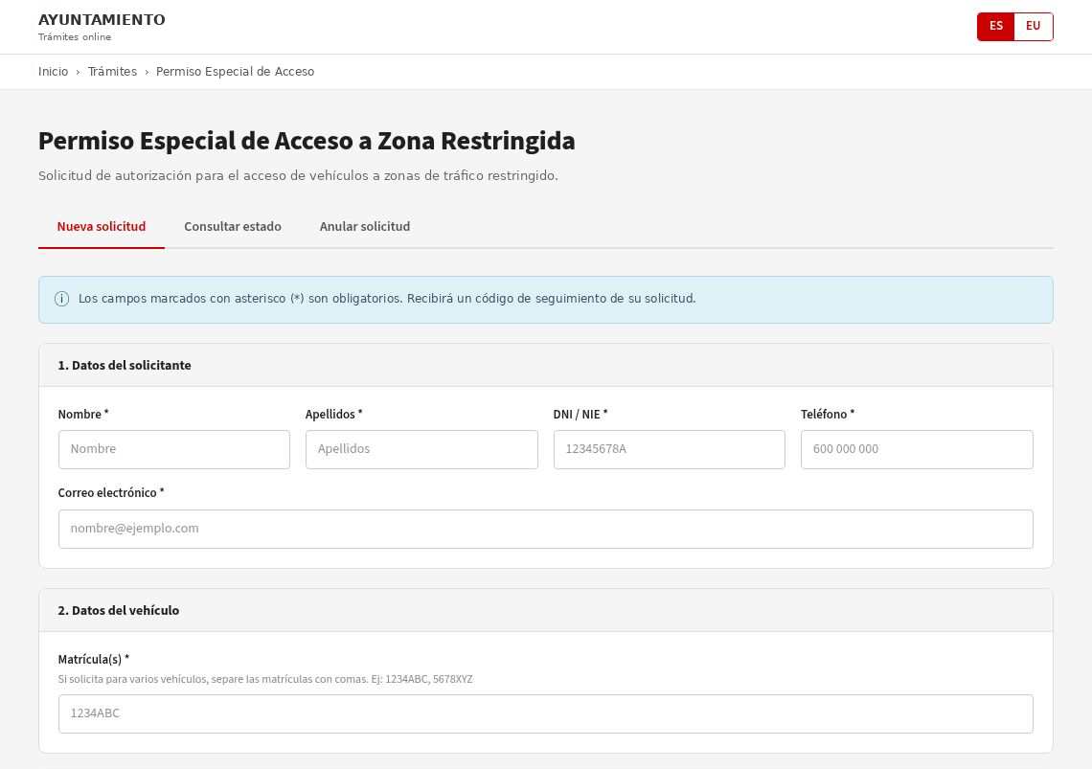The image size is (1092, 769).
Task: Click the 'Matrícula(s) *' label
Action: pyautogui.click(x=93, y=660)
